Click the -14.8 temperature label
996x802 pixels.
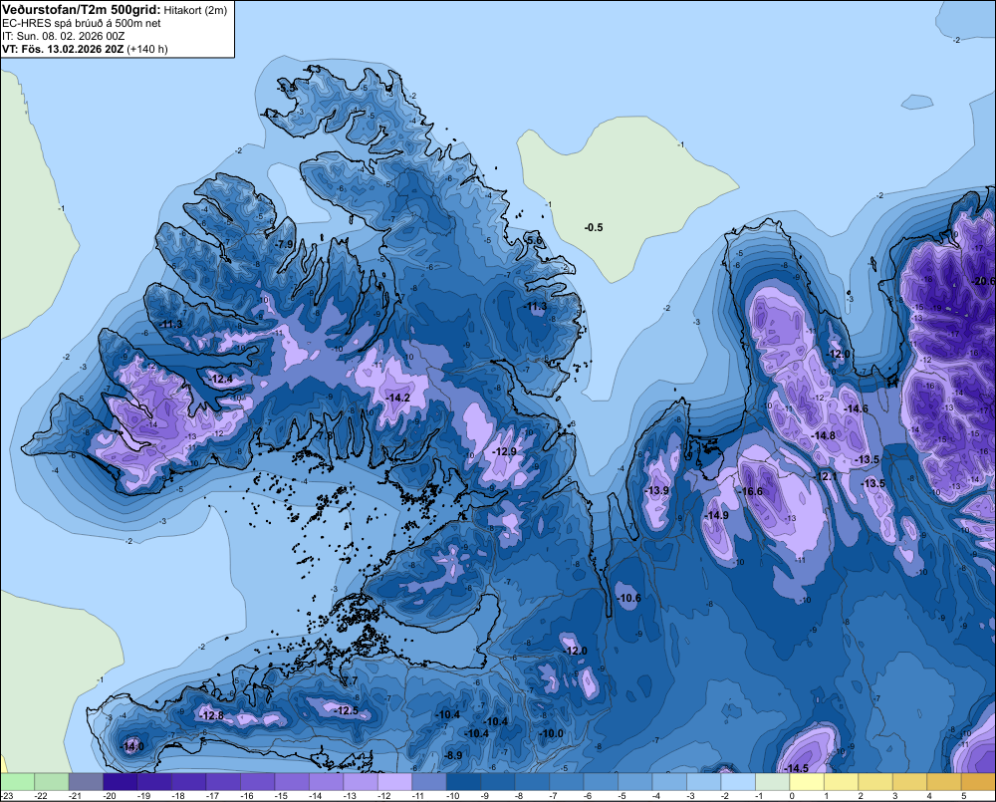pos(824,435)
